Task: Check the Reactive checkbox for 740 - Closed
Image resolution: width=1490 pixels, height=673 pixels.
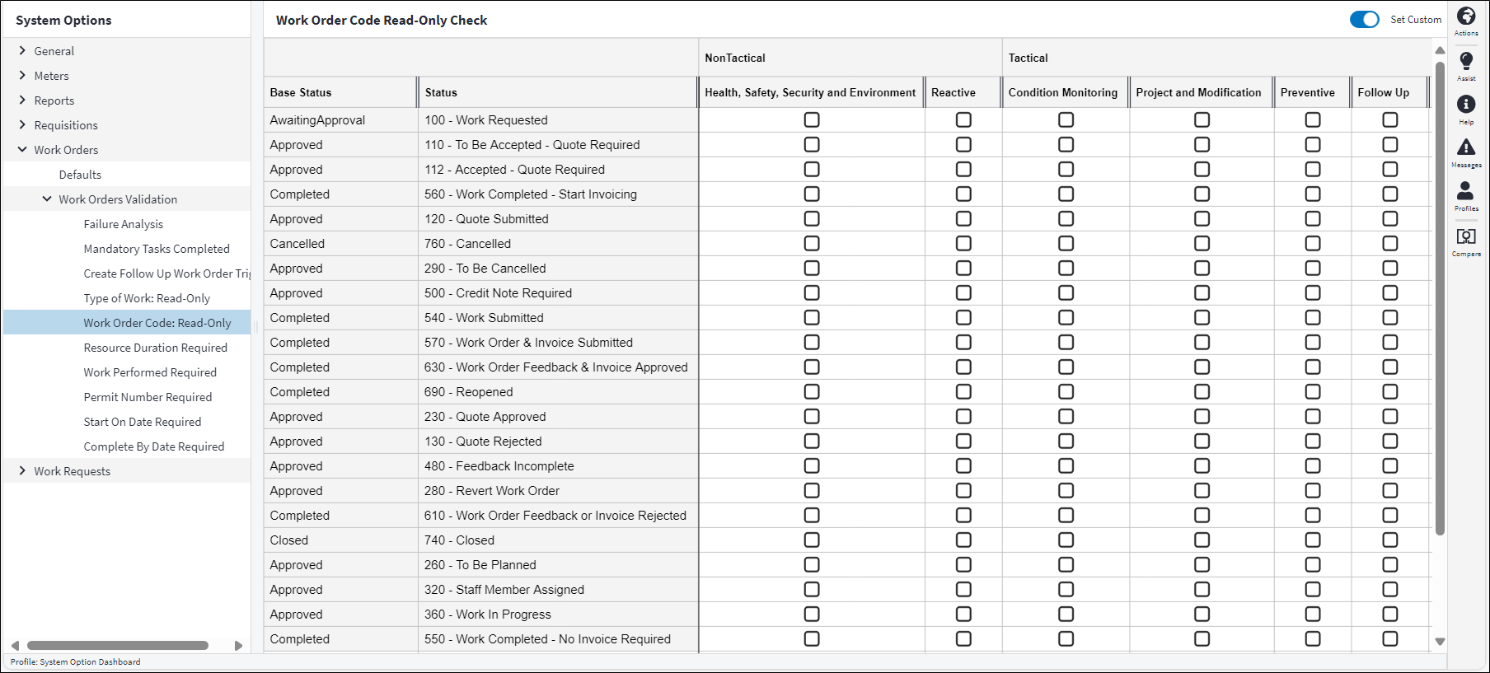Action: [x=963, y=540]
